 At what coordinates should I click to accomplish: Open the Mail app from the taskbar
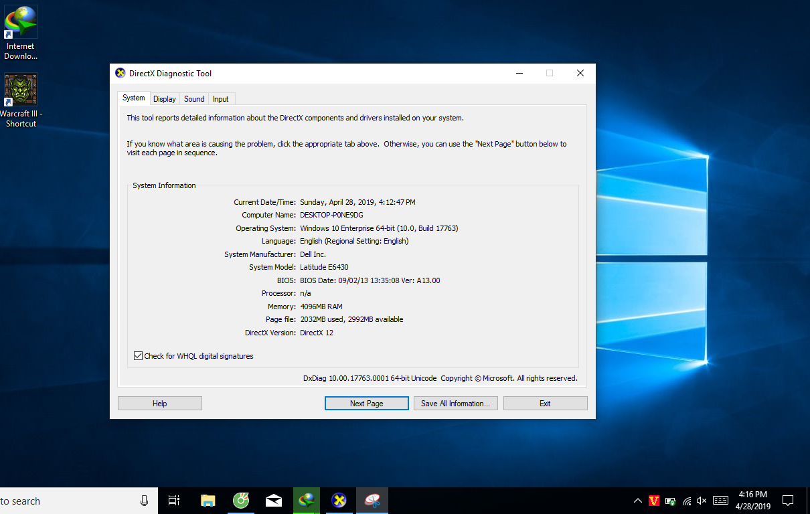[274, 501]
